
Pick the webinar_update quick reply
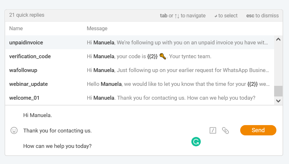(x=140, y=84)
